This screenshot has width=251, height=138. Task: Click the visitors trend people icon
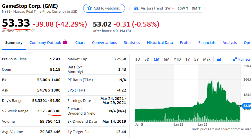pos(136,8)
